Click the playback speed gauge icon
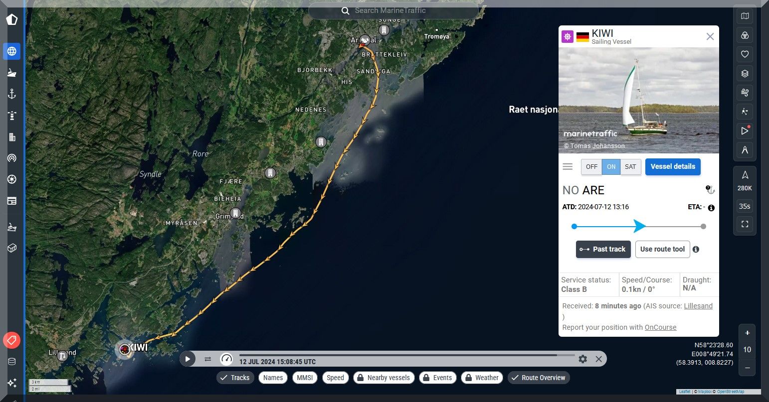Screen dimensions: 769x402 [226, 359]
